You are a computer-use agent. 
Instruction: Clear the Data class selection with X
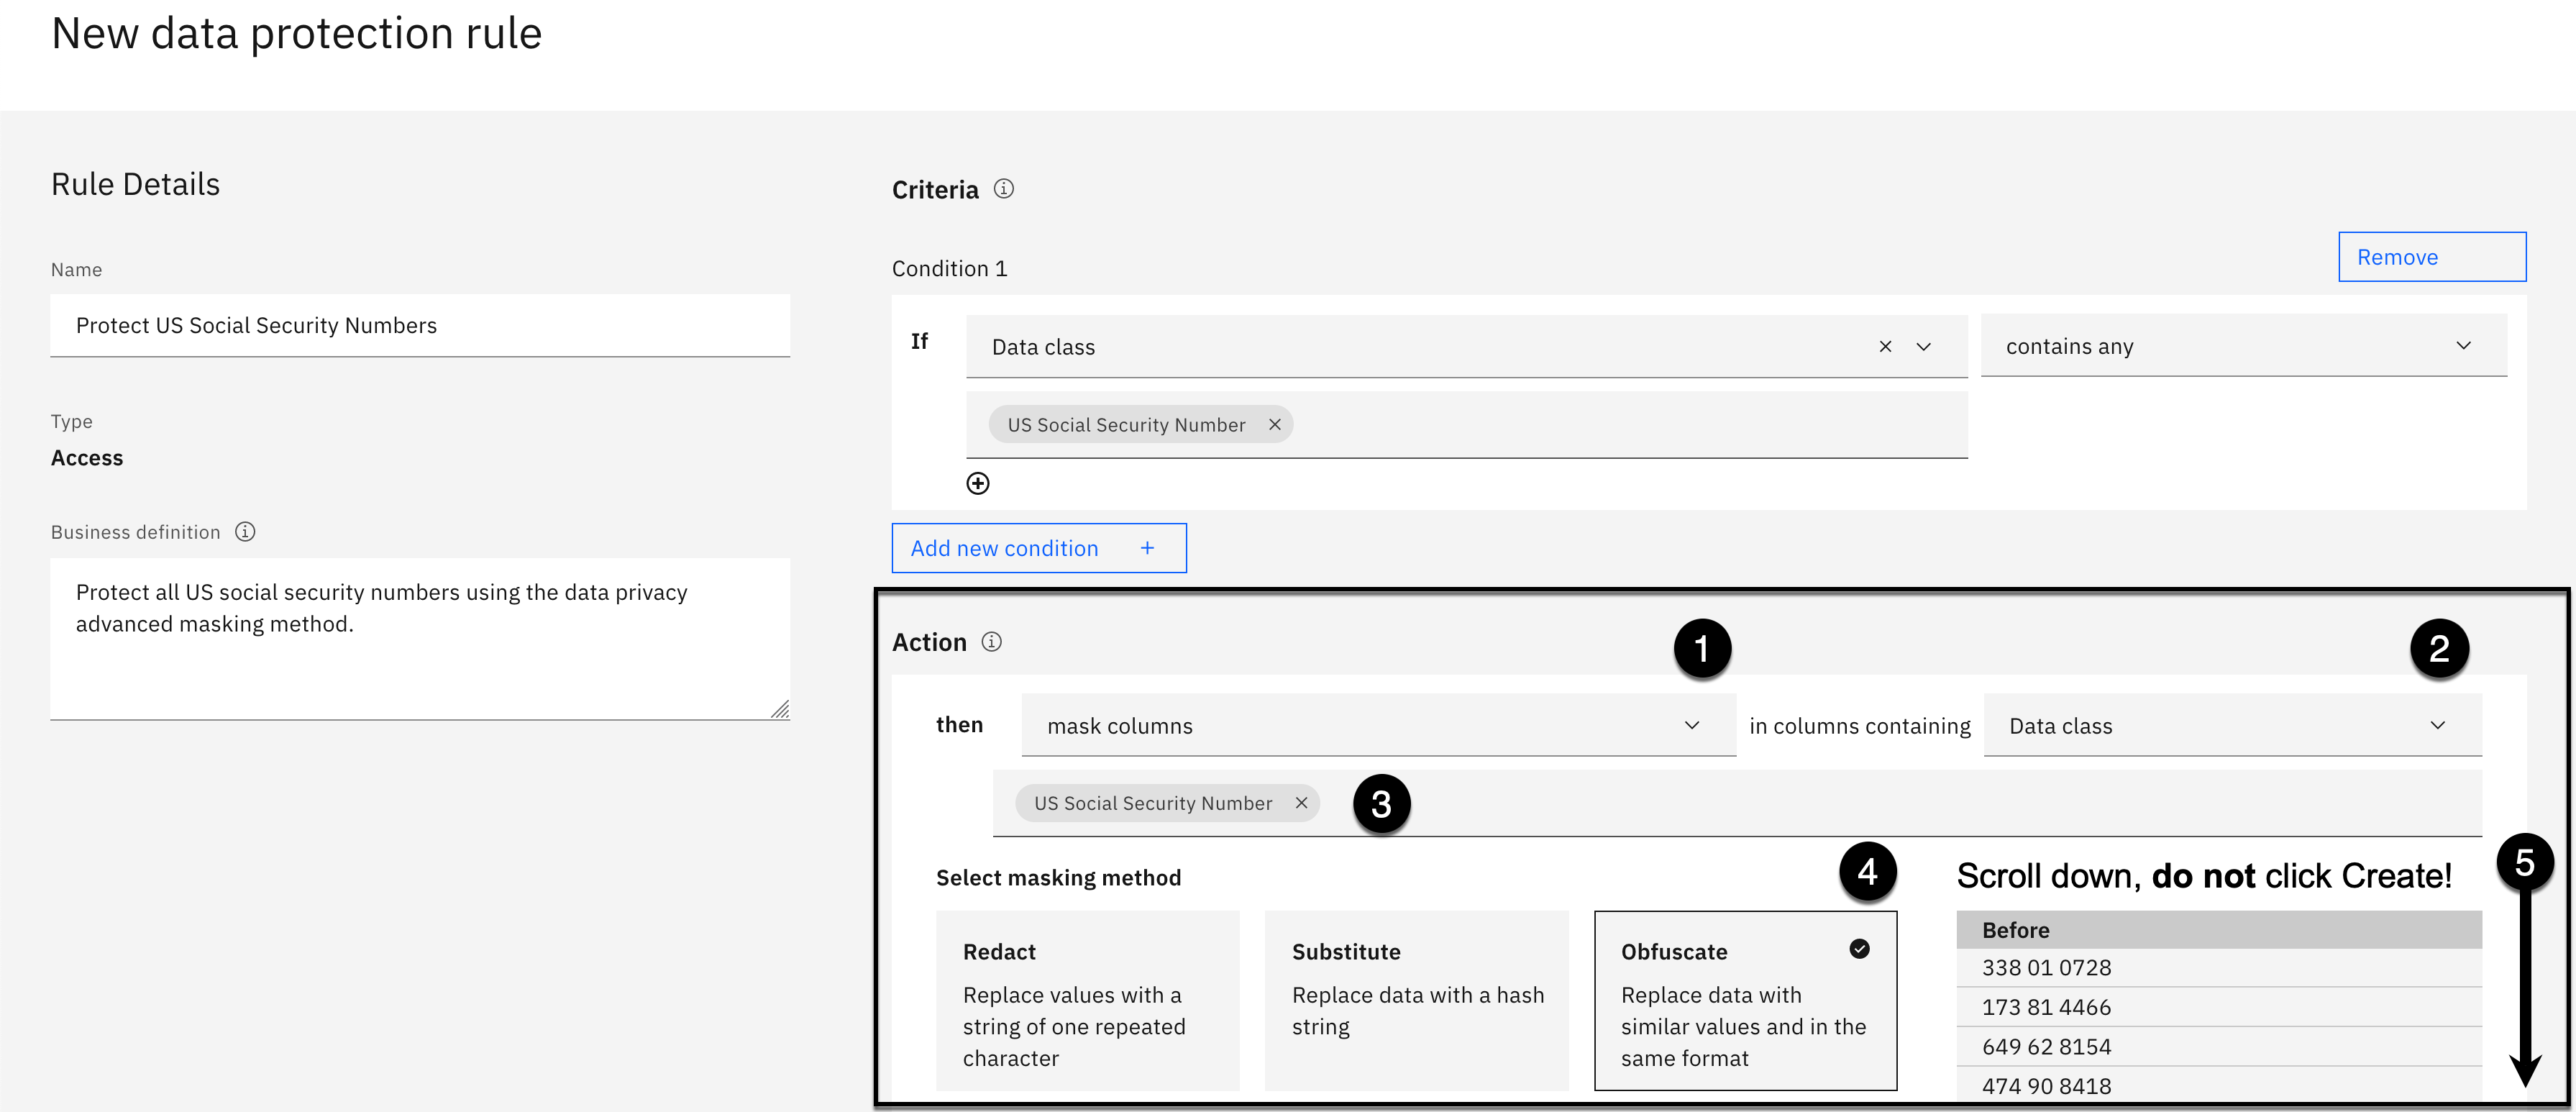click(x=1885, y=347)
